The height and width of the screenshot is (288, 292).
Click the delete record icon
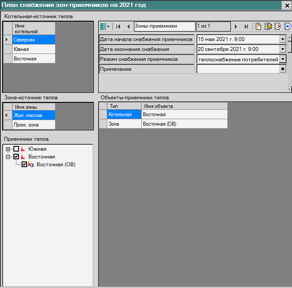click(x=278, y=26)
